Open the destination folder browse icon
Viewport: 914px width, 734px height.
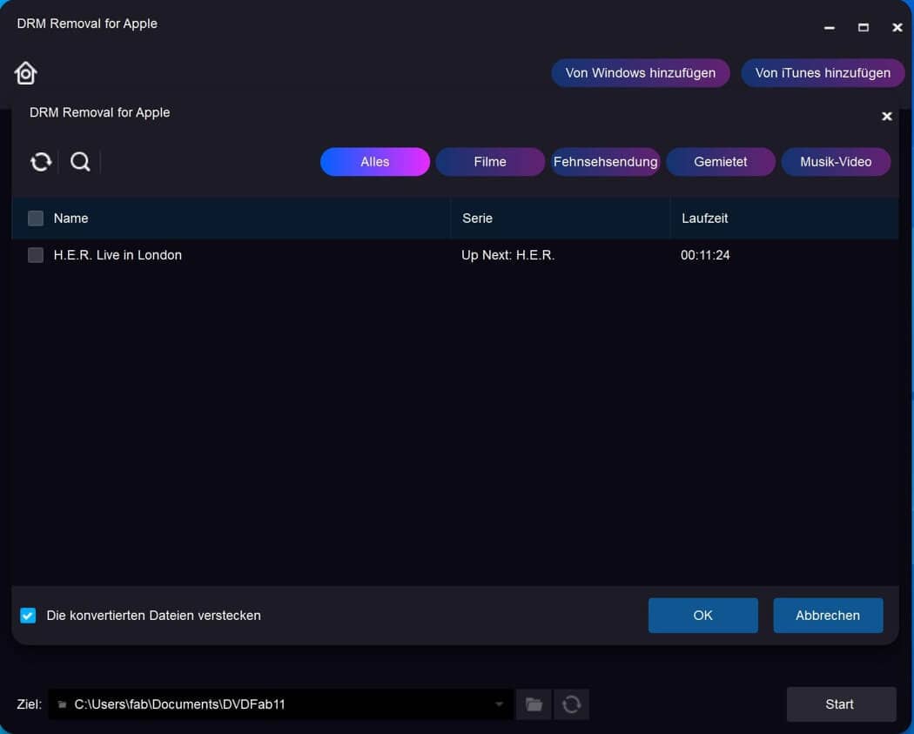click(x=534, y=704)
